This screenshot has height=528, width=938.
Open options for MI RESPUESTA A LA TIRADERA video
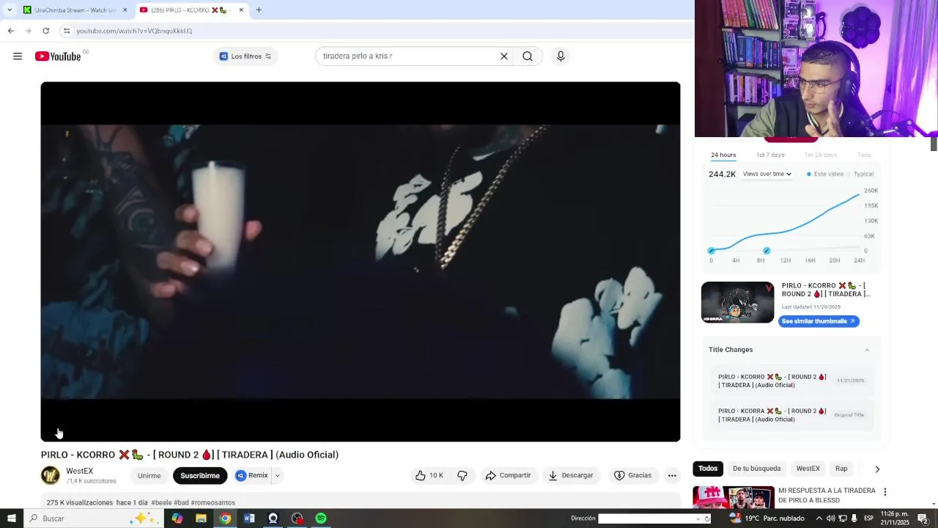[885, 492]
